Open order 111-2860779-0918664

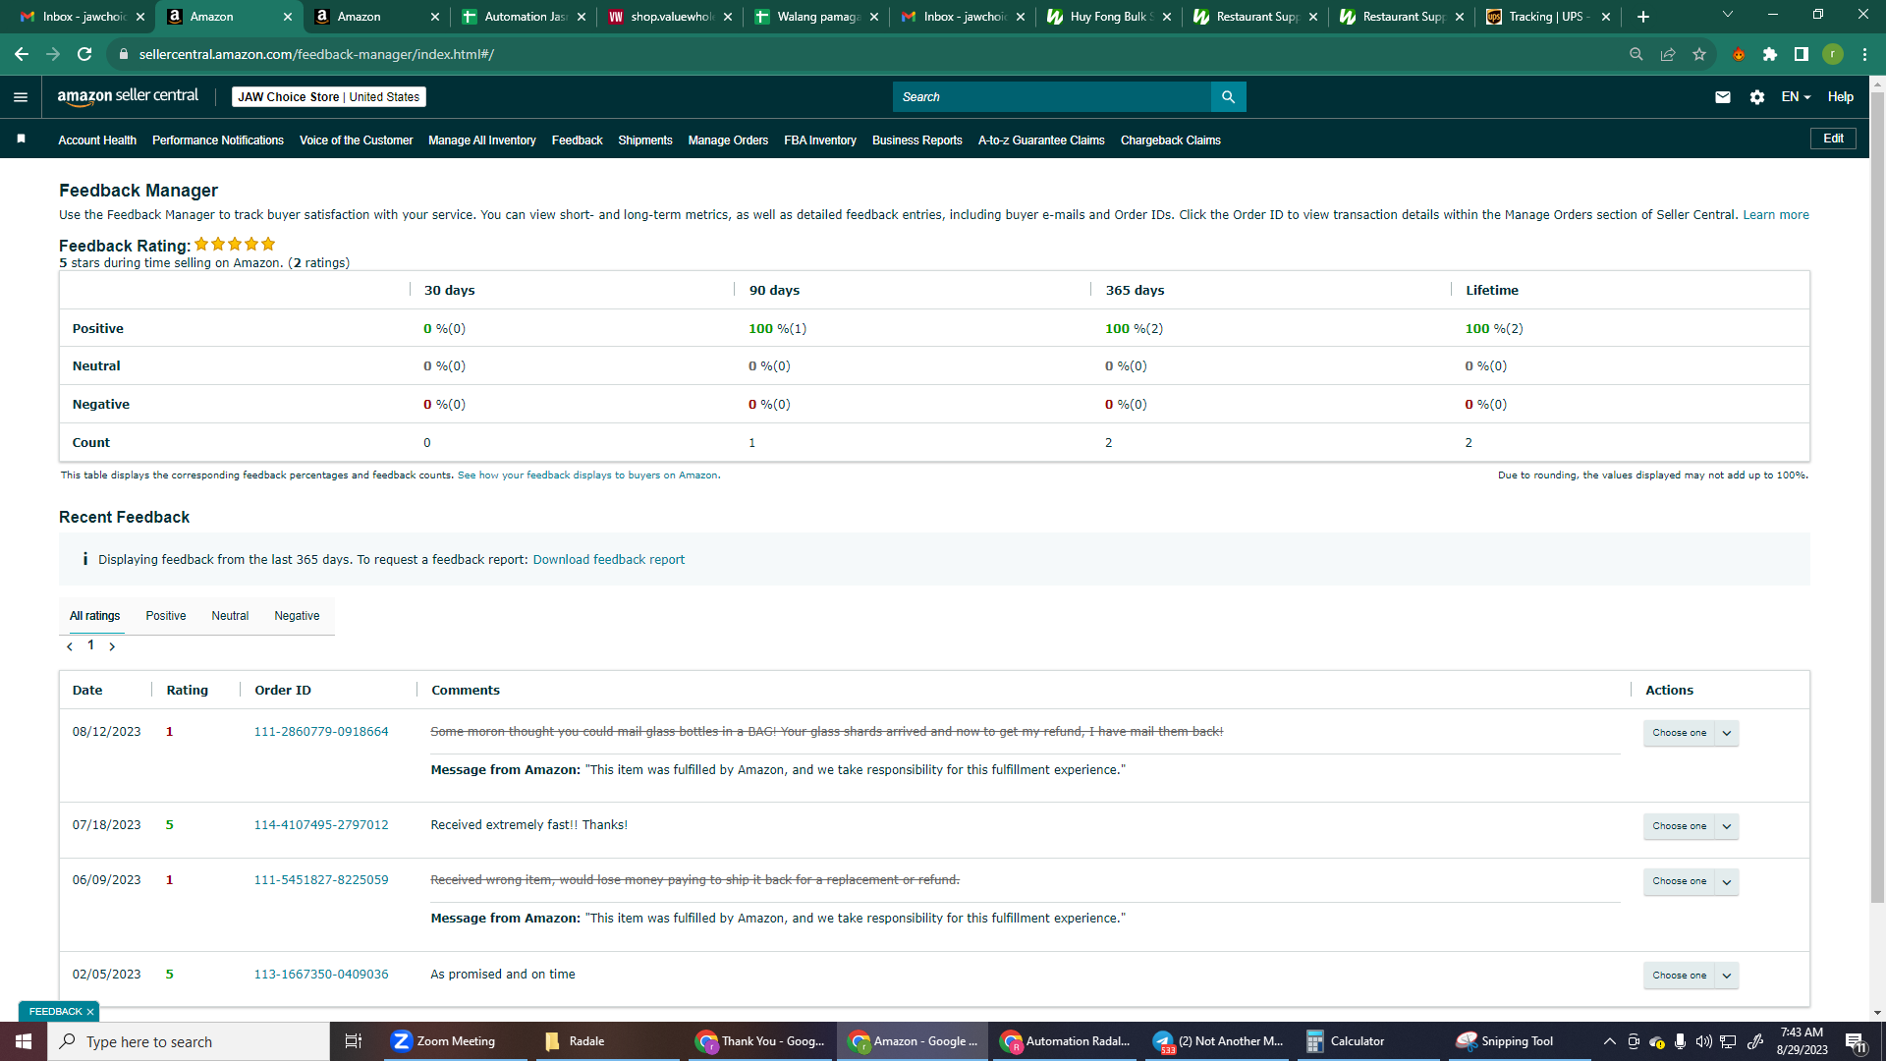point(321,732)
